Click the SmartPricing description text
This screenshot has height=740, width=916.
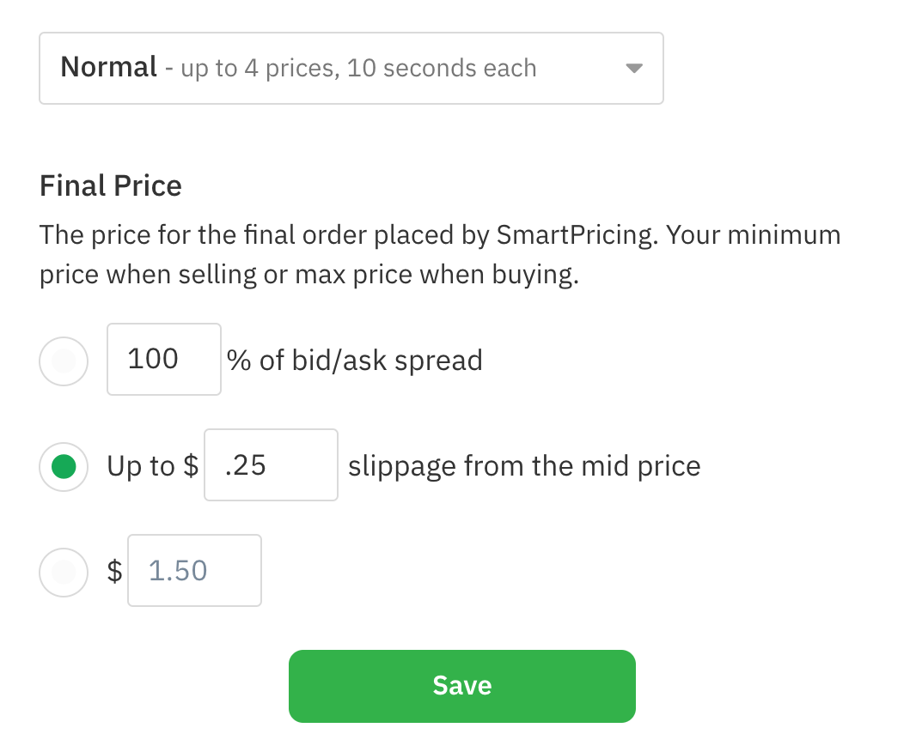coord(438,253)
